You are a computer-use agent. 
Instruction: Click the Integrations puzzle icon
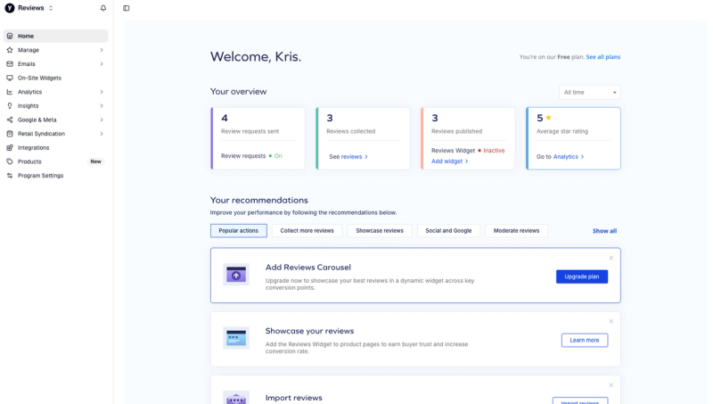click(x=10, y=148)
